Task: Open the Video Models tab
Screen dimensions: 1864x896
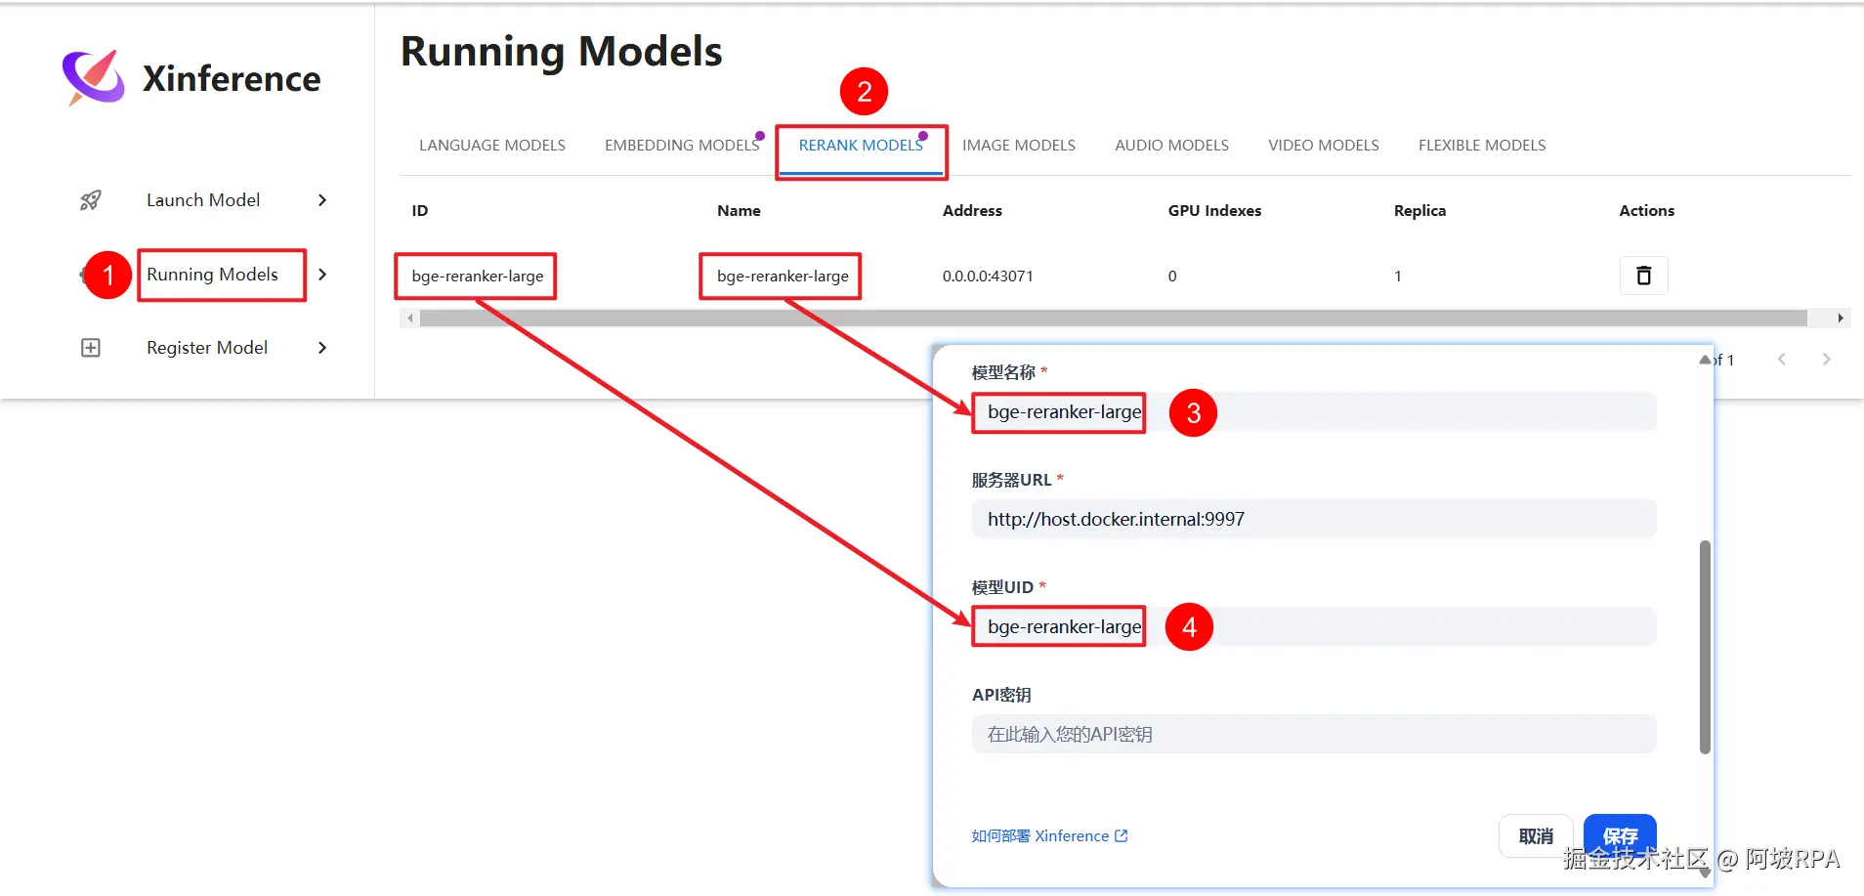Action: click(1324, 146)
